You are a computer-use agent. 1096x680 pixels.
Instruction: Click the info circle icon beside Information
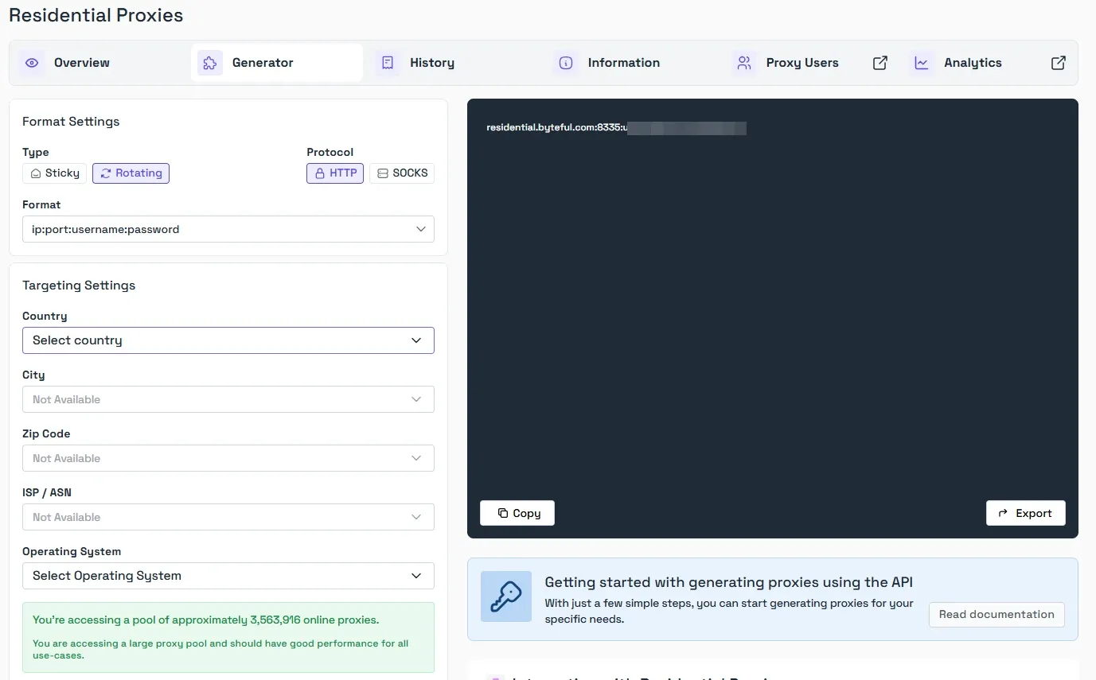tap(566, 63)
